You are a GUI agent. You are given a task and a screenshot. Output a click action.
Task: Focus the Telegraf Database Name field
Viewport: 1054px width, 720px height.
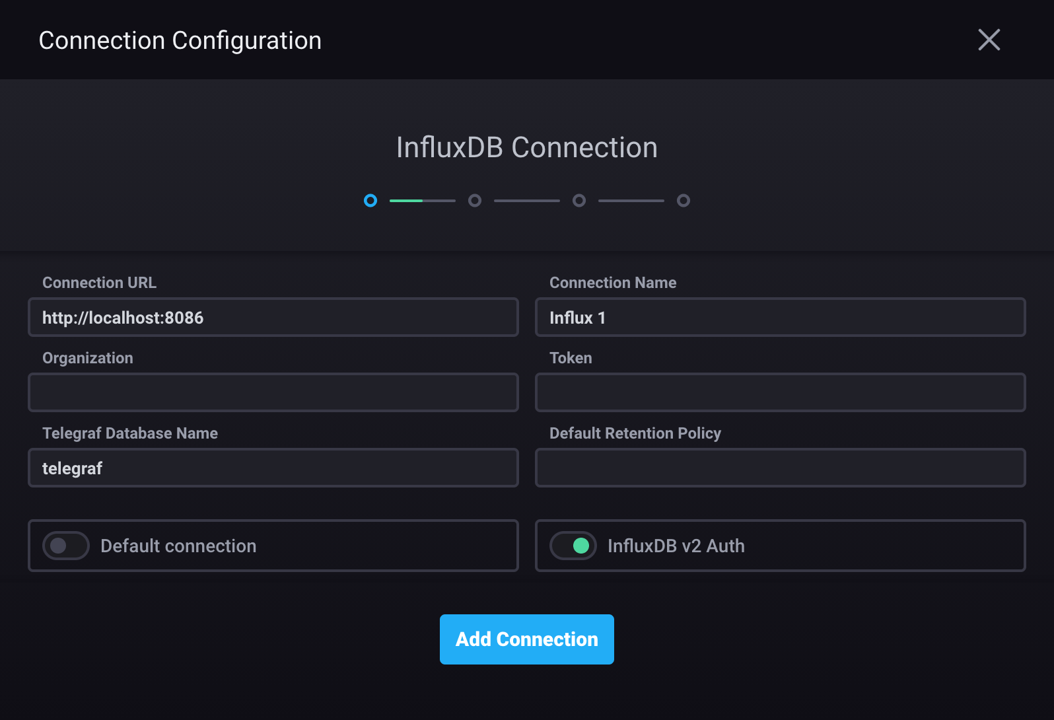click(273, 468)
